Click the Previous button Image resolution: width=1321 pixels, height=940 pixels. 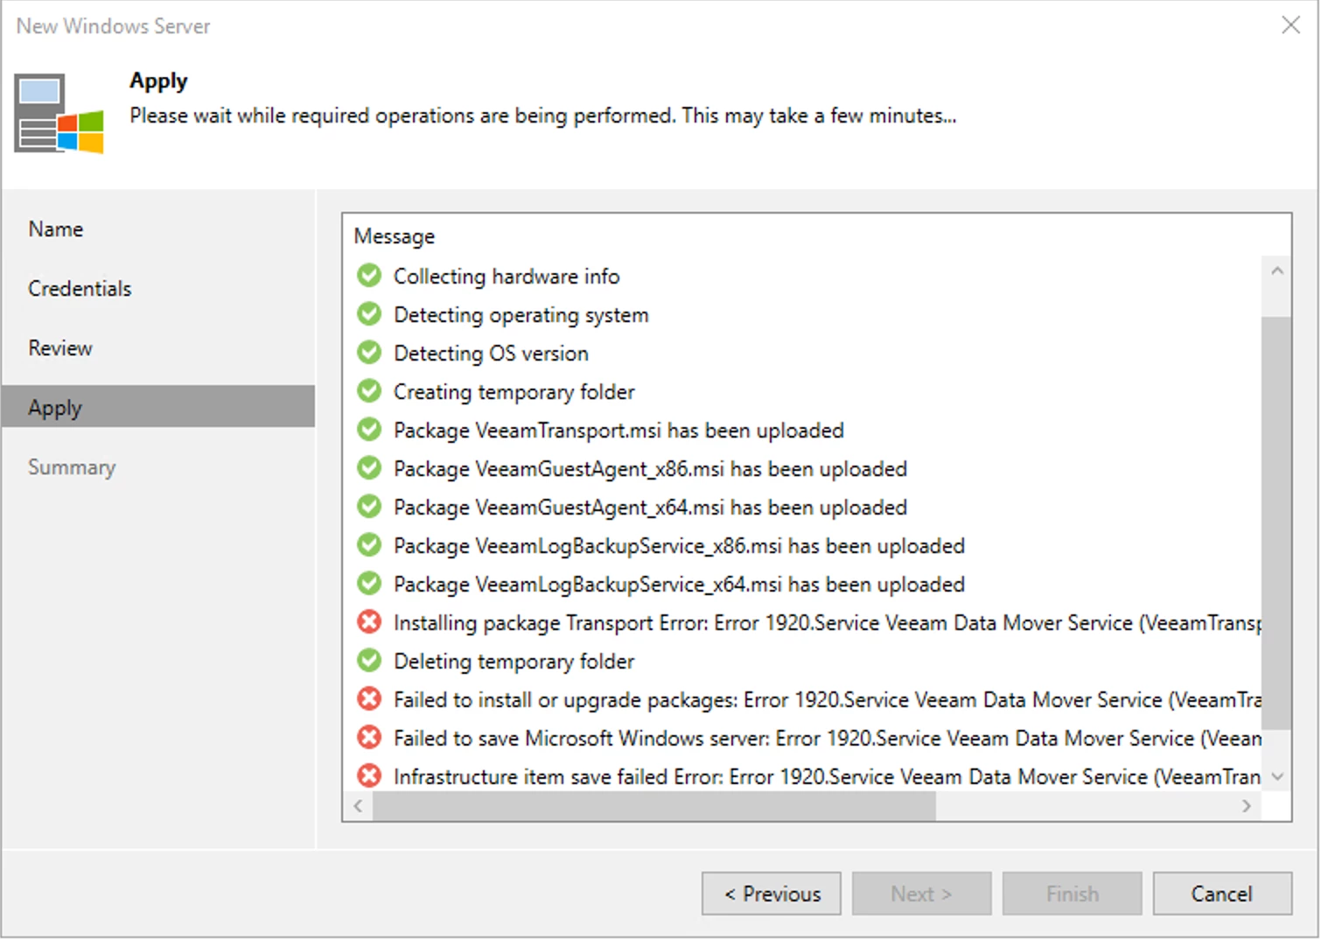tap(771, 894)
